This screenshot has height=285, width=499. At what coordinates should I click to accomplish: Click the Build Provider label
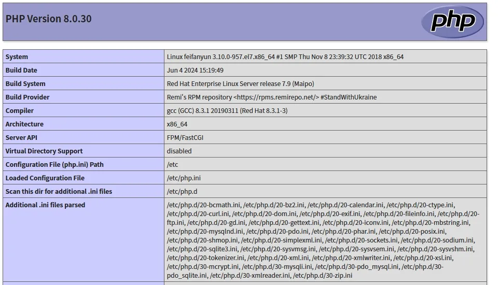coord(27,97)
